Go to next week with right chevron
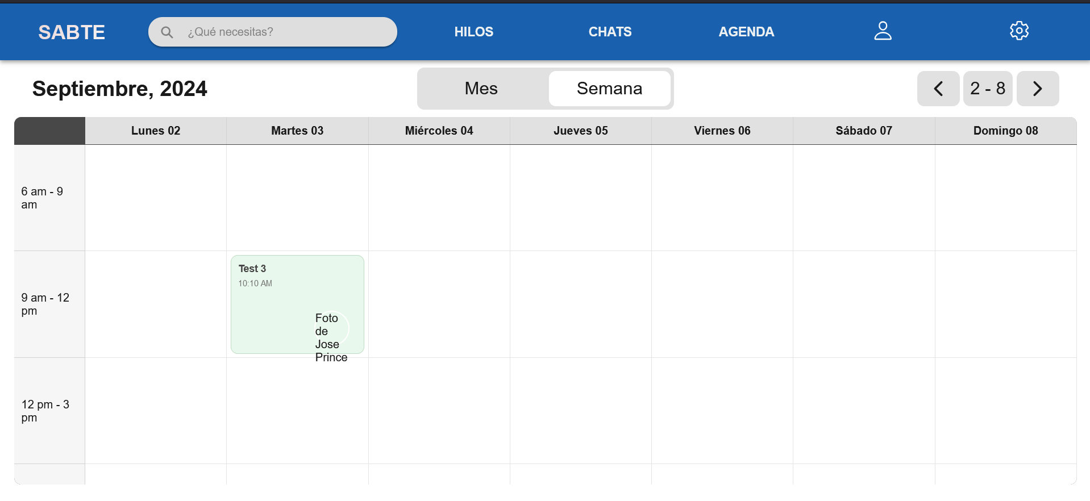The image size is (1090, 501). [x=1037, y=89]
